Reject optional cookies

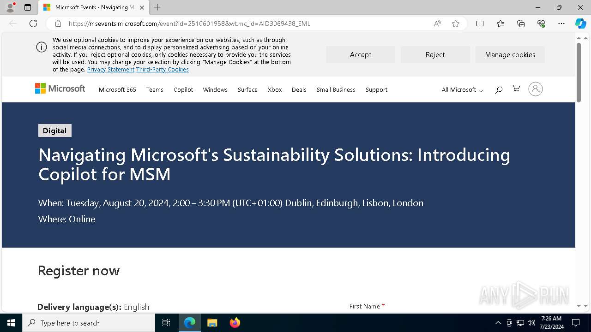coord(435,54)
